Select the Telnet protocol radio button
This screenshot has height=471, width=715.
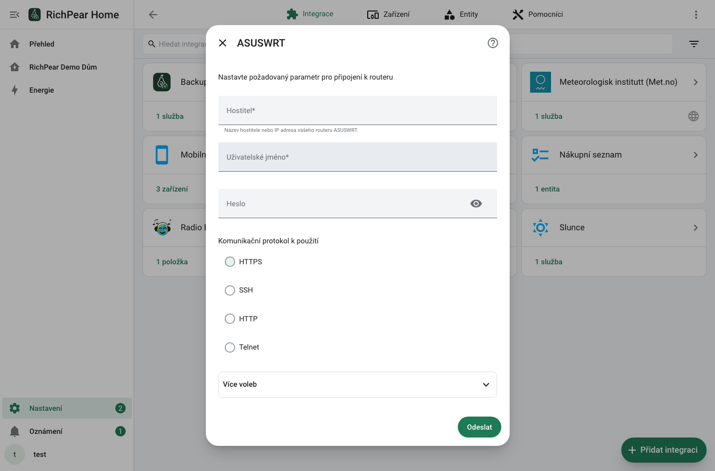230,347
